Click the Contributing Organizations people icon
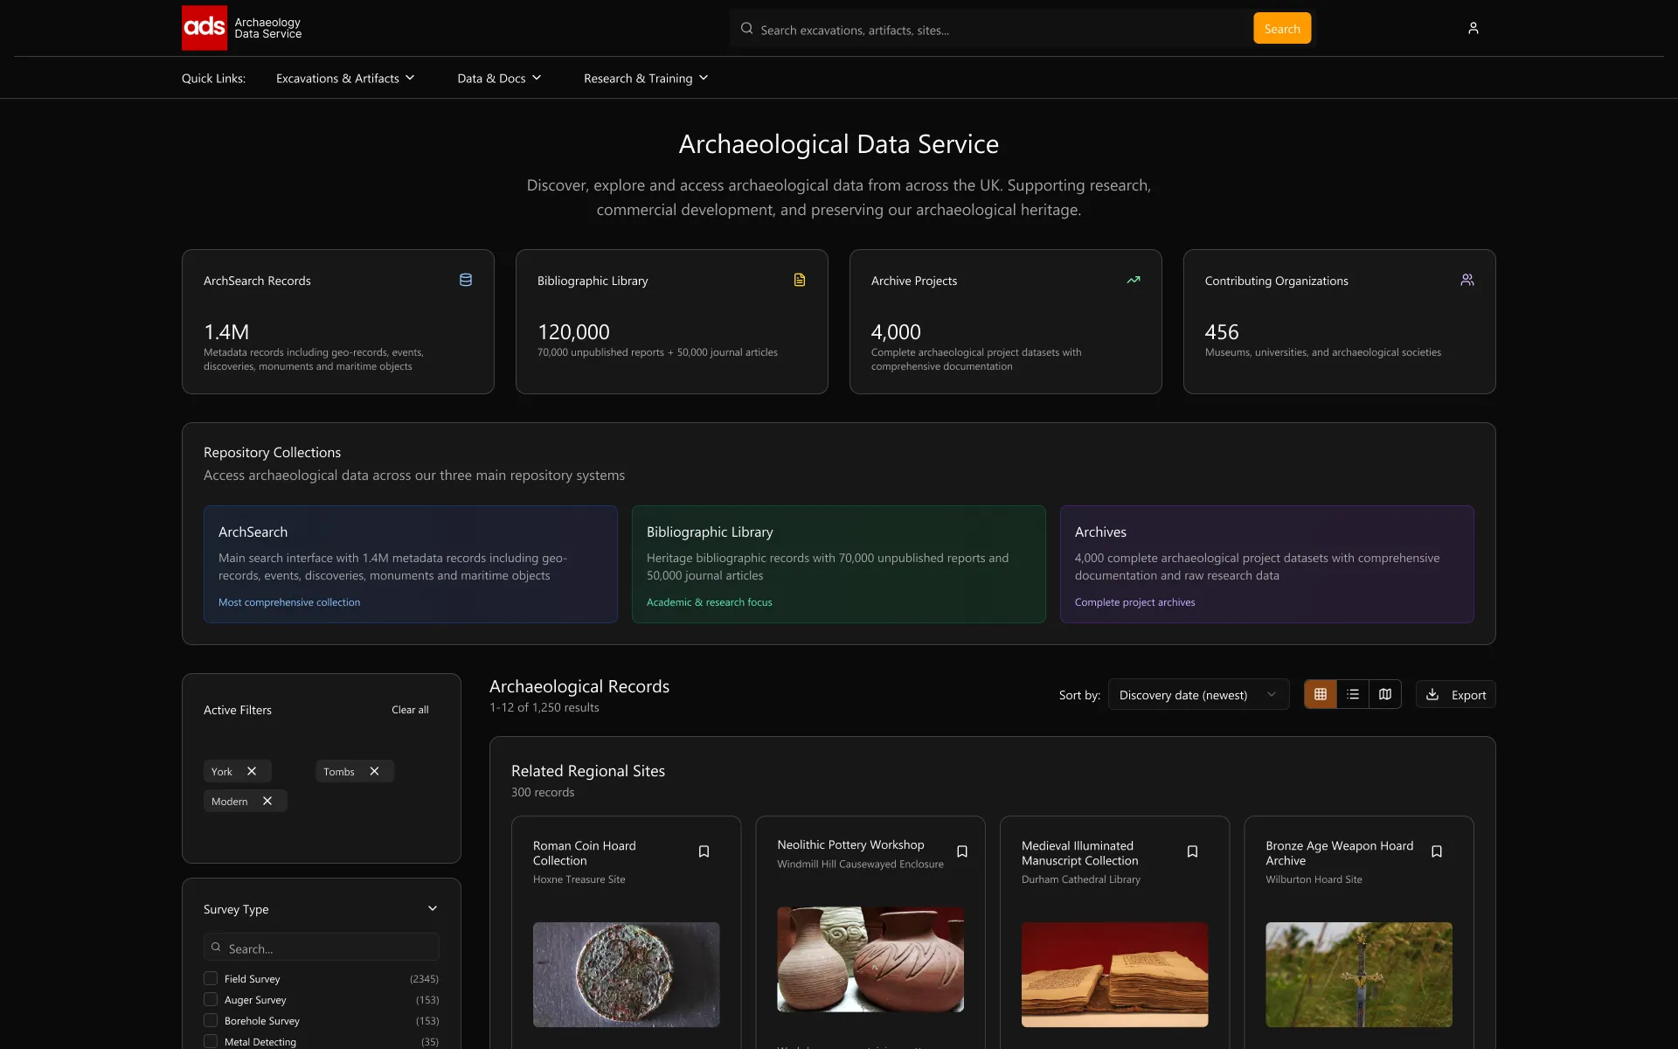Image resolution: width=1678 pixels, height=1049 pixels. 1467,280
